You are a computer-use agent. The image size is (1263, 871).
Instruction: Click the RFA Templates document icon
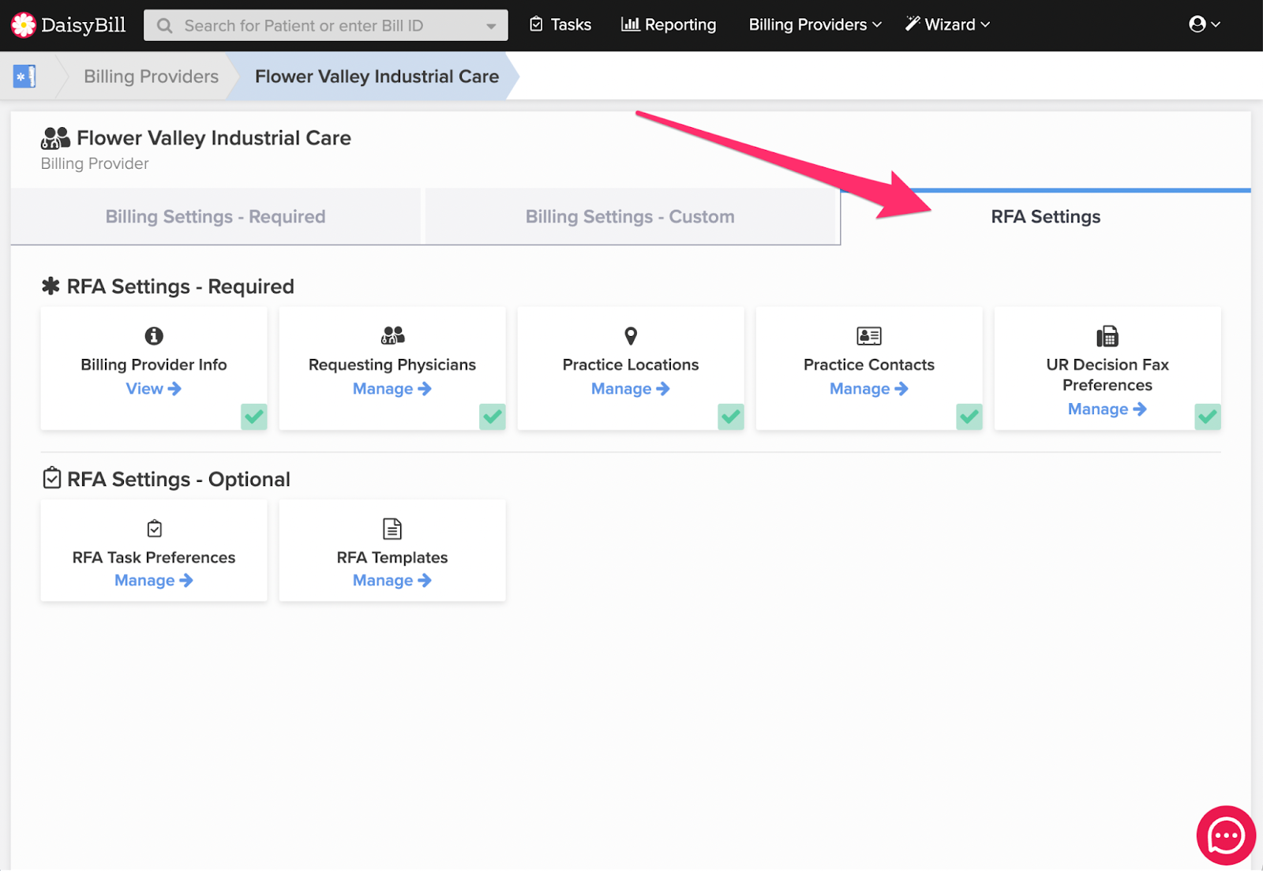392,529
